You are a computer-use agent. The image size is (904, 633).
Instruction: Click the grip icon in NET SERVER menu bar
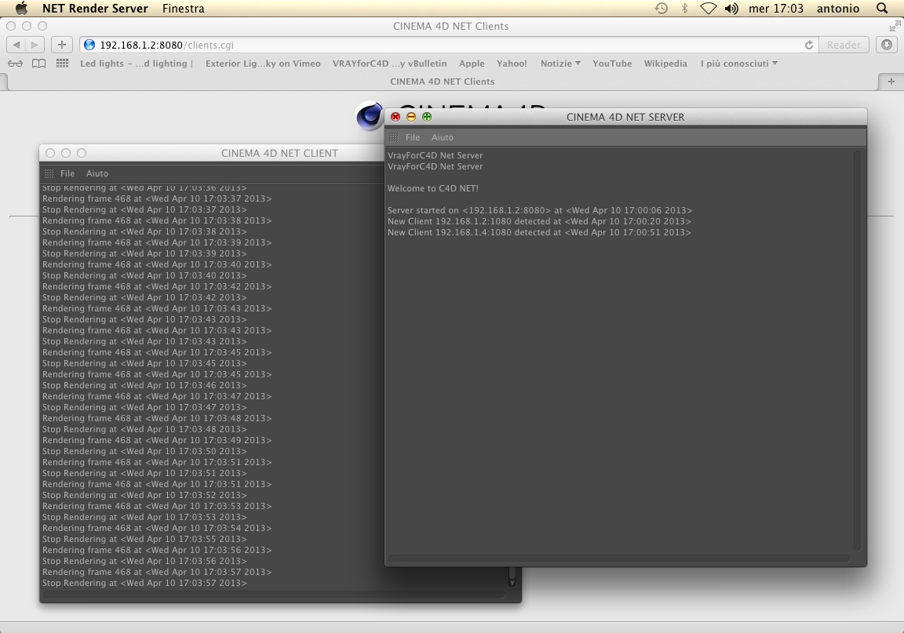394,137
